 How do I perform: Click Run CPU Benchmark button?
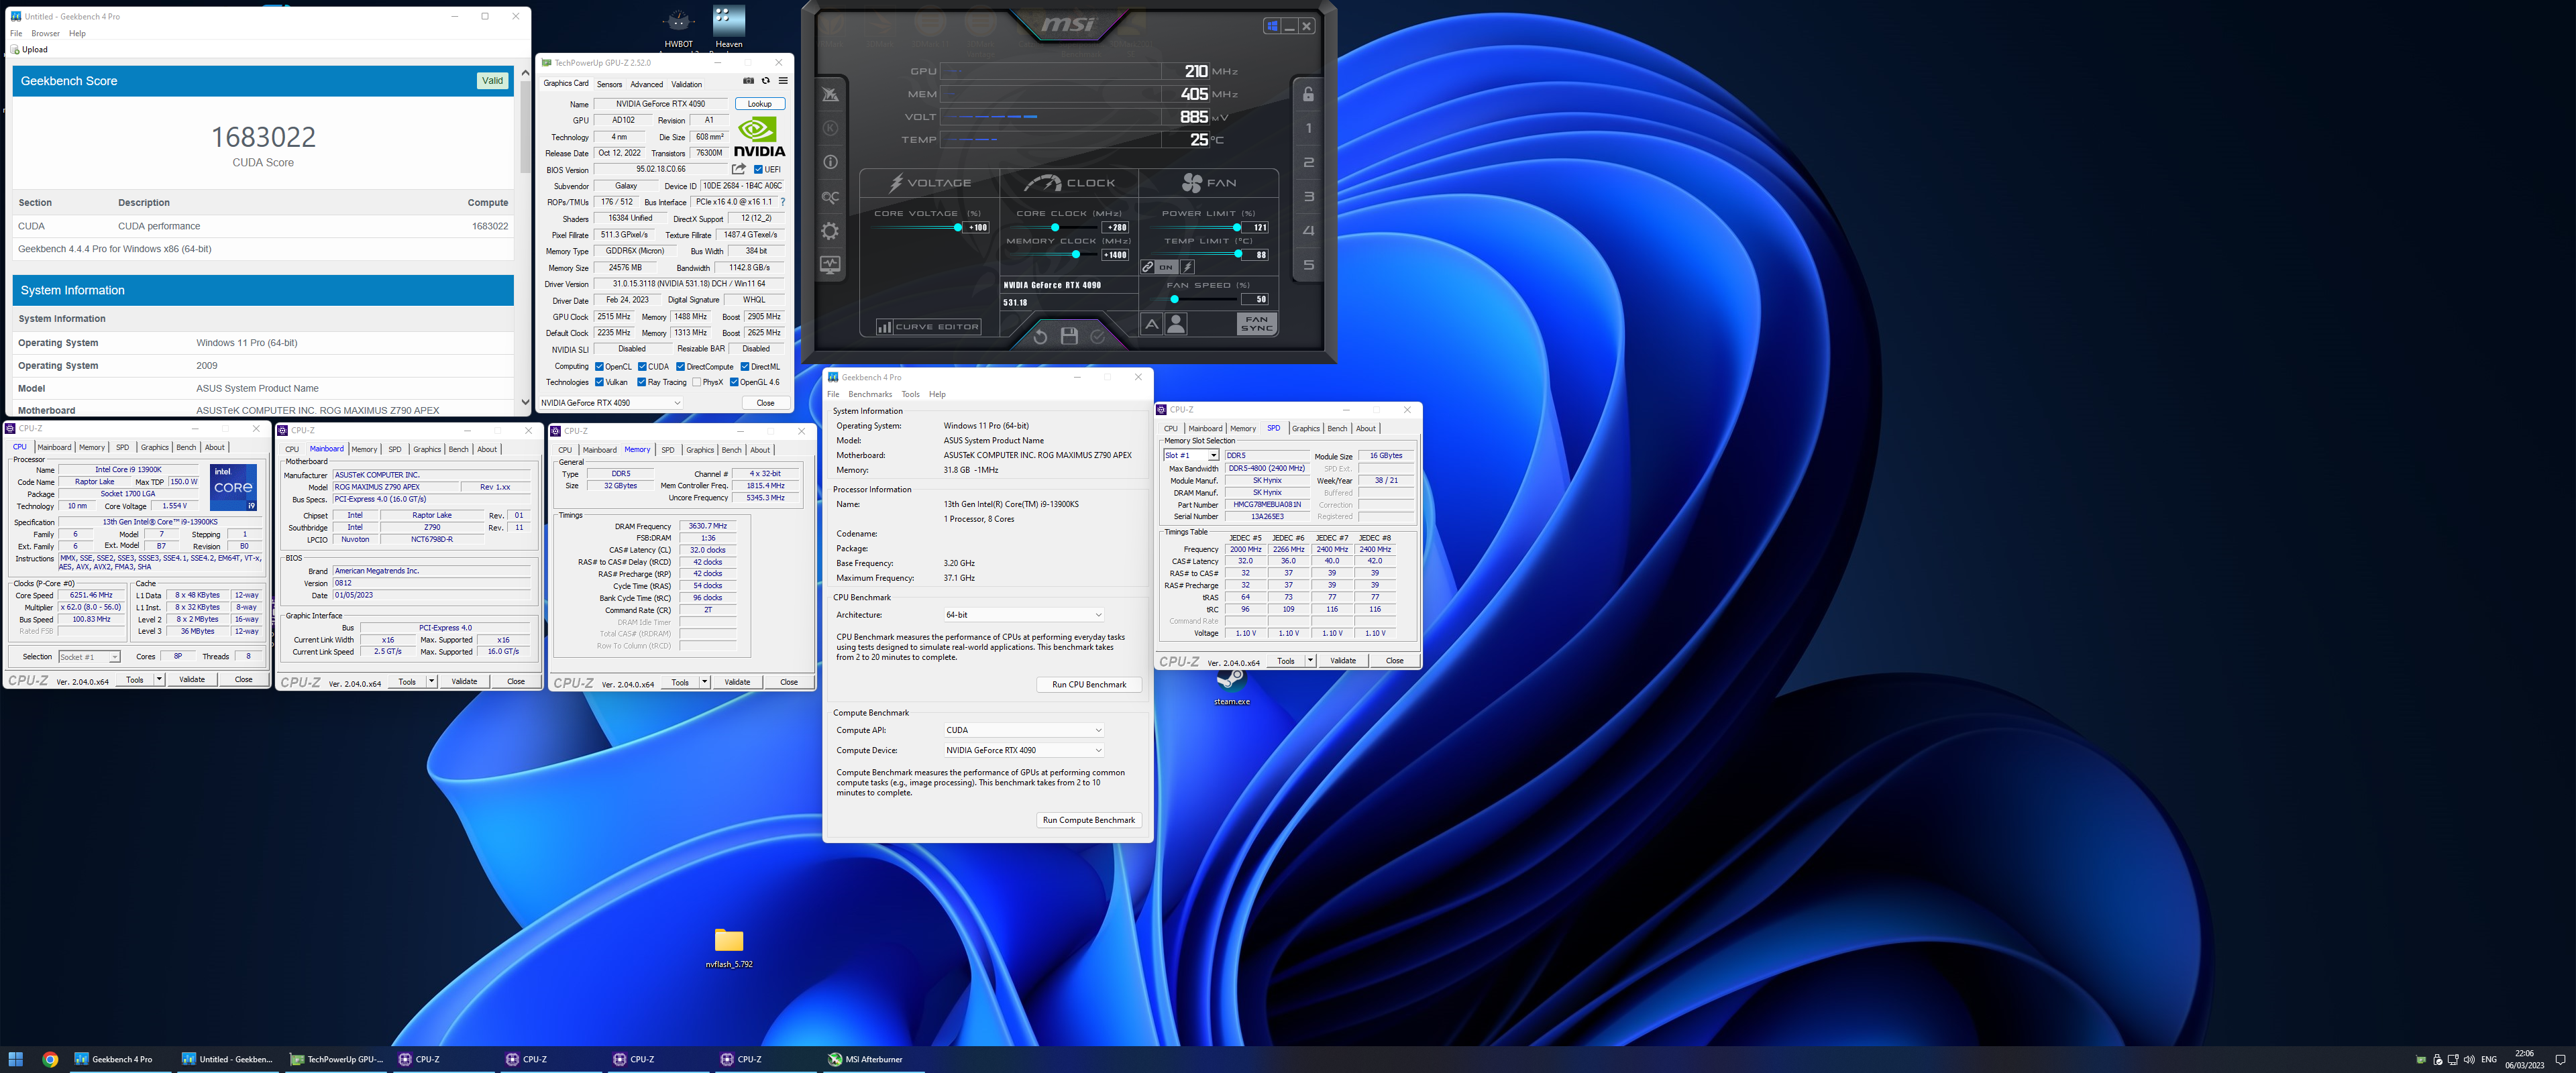(1089, 685)
